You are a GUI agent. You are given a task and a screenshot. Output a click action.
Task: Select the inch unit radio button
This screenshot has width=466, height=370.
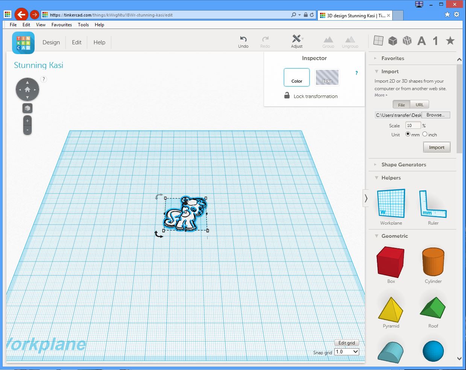coord(425,134)
